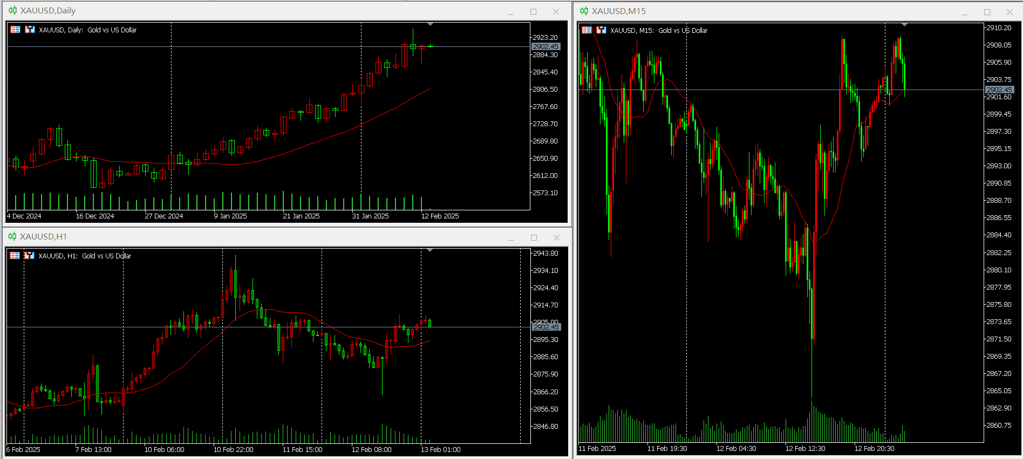Image resolution: width=1023 pixels, height=459 pixels.
Task: Open one-click trading panel icon in H1 chart
Action: click(x=15, y=256)
